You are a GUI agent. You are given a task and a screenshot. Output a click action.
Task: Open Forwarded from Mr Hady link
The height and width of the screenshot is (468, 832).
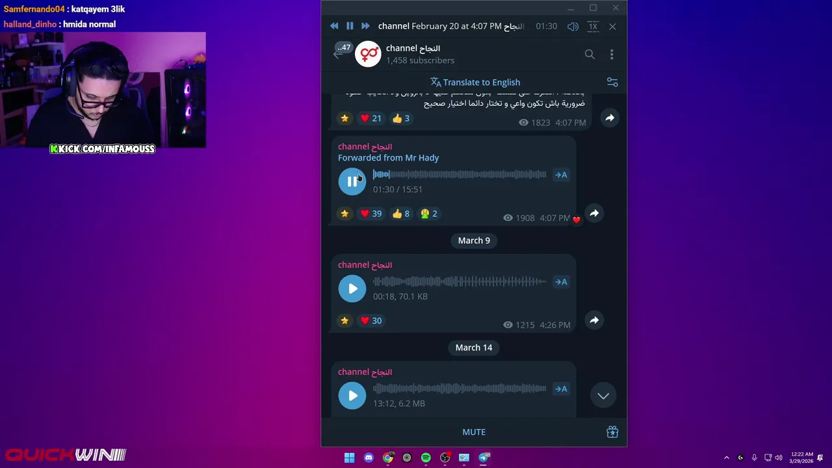(x=388, y=158)
